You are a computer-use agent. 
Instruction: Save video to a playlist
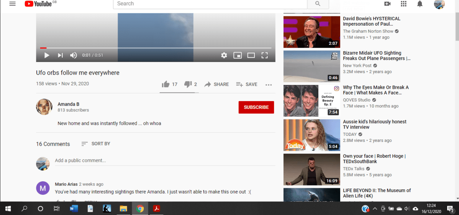click(246, 84)
